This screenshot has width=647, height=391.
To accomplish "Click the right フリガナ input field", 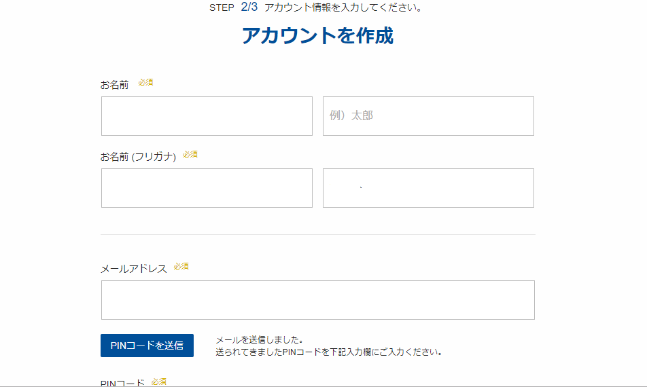I will pos(428,188).
